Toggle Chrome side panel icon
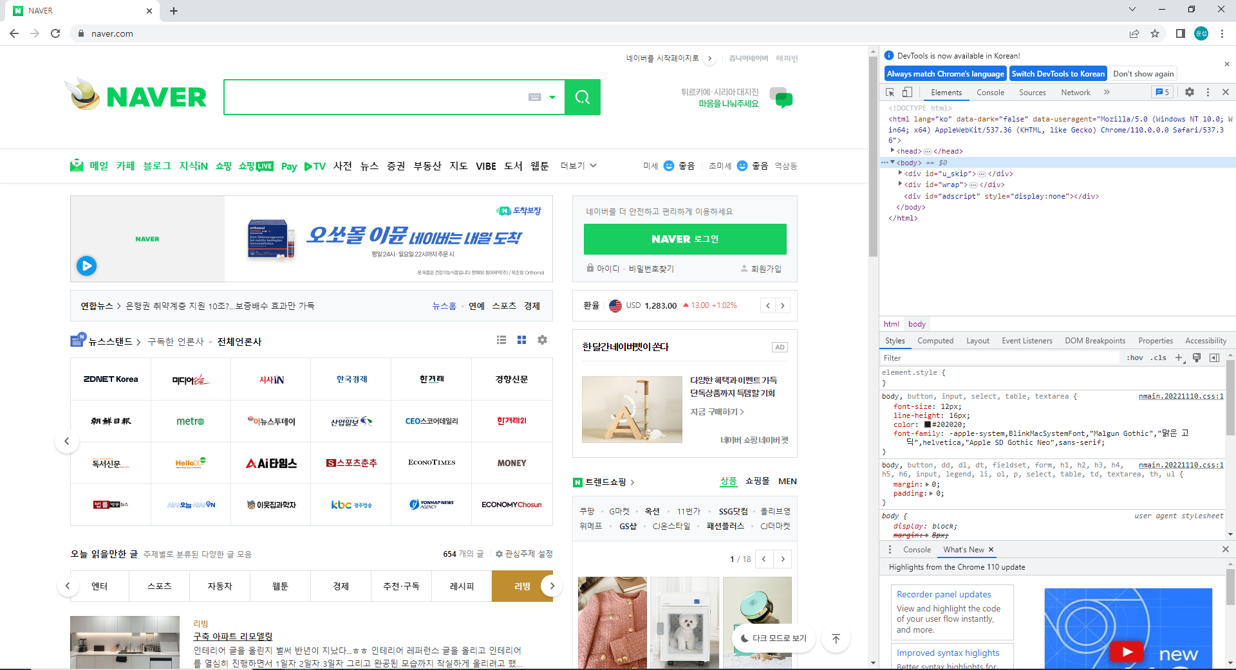Image resolution: width=1236 pixels, height=670 pixels. pos(1180,33)
